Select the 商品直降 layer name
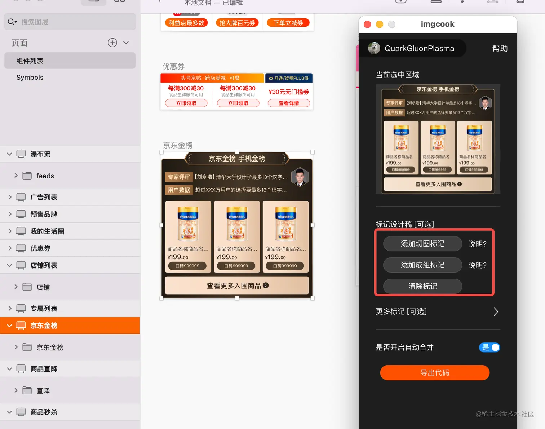This screenshot has width=545, height=429. coord(44,369)
